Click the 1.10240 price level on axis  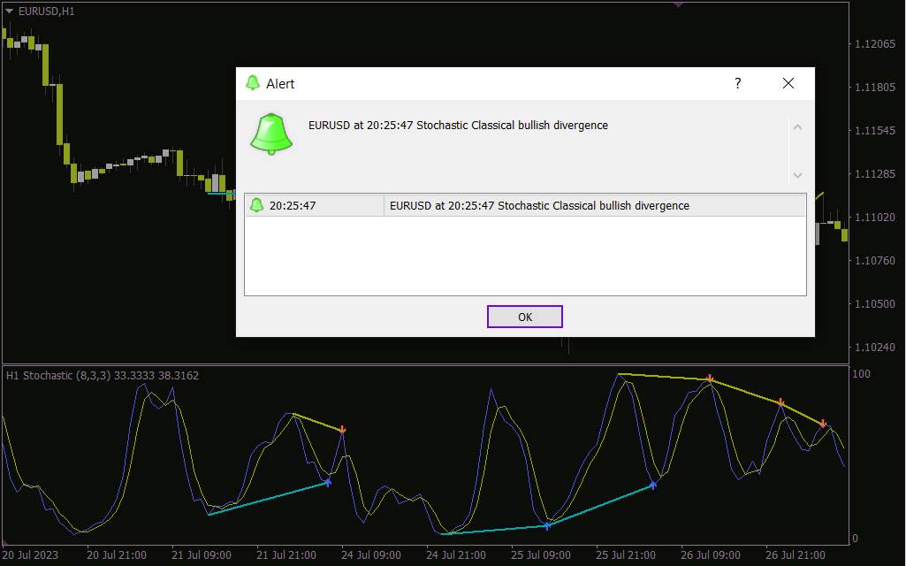pos(876,348)
